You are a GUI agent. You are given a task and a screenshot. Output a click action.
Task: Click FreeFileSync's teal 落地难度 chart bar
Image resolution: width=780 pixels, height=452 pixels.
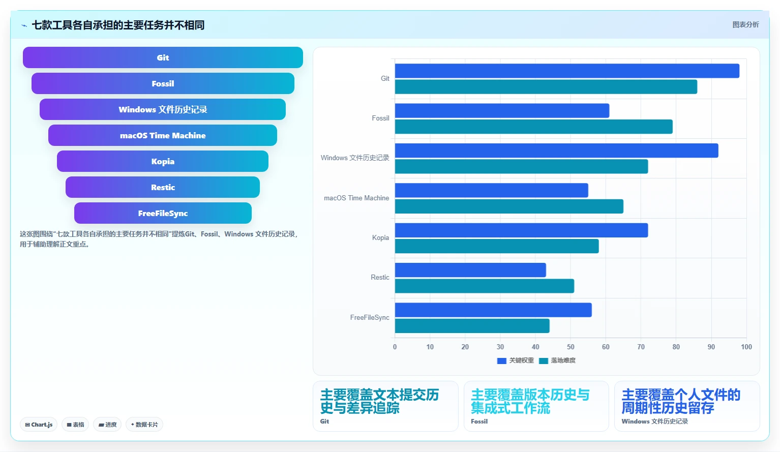(472, 326)
